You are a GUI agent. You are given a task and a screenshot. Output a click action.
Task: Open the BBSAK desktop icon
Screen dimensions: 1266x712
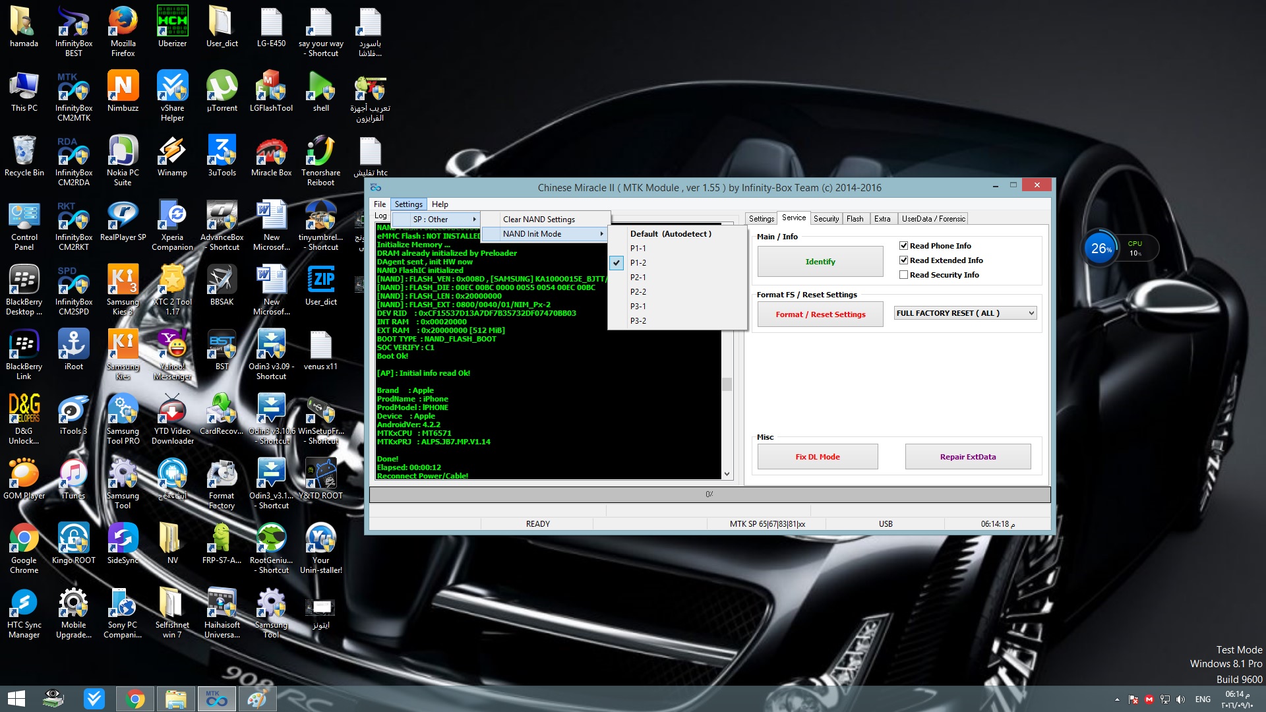tap(222, 285)
